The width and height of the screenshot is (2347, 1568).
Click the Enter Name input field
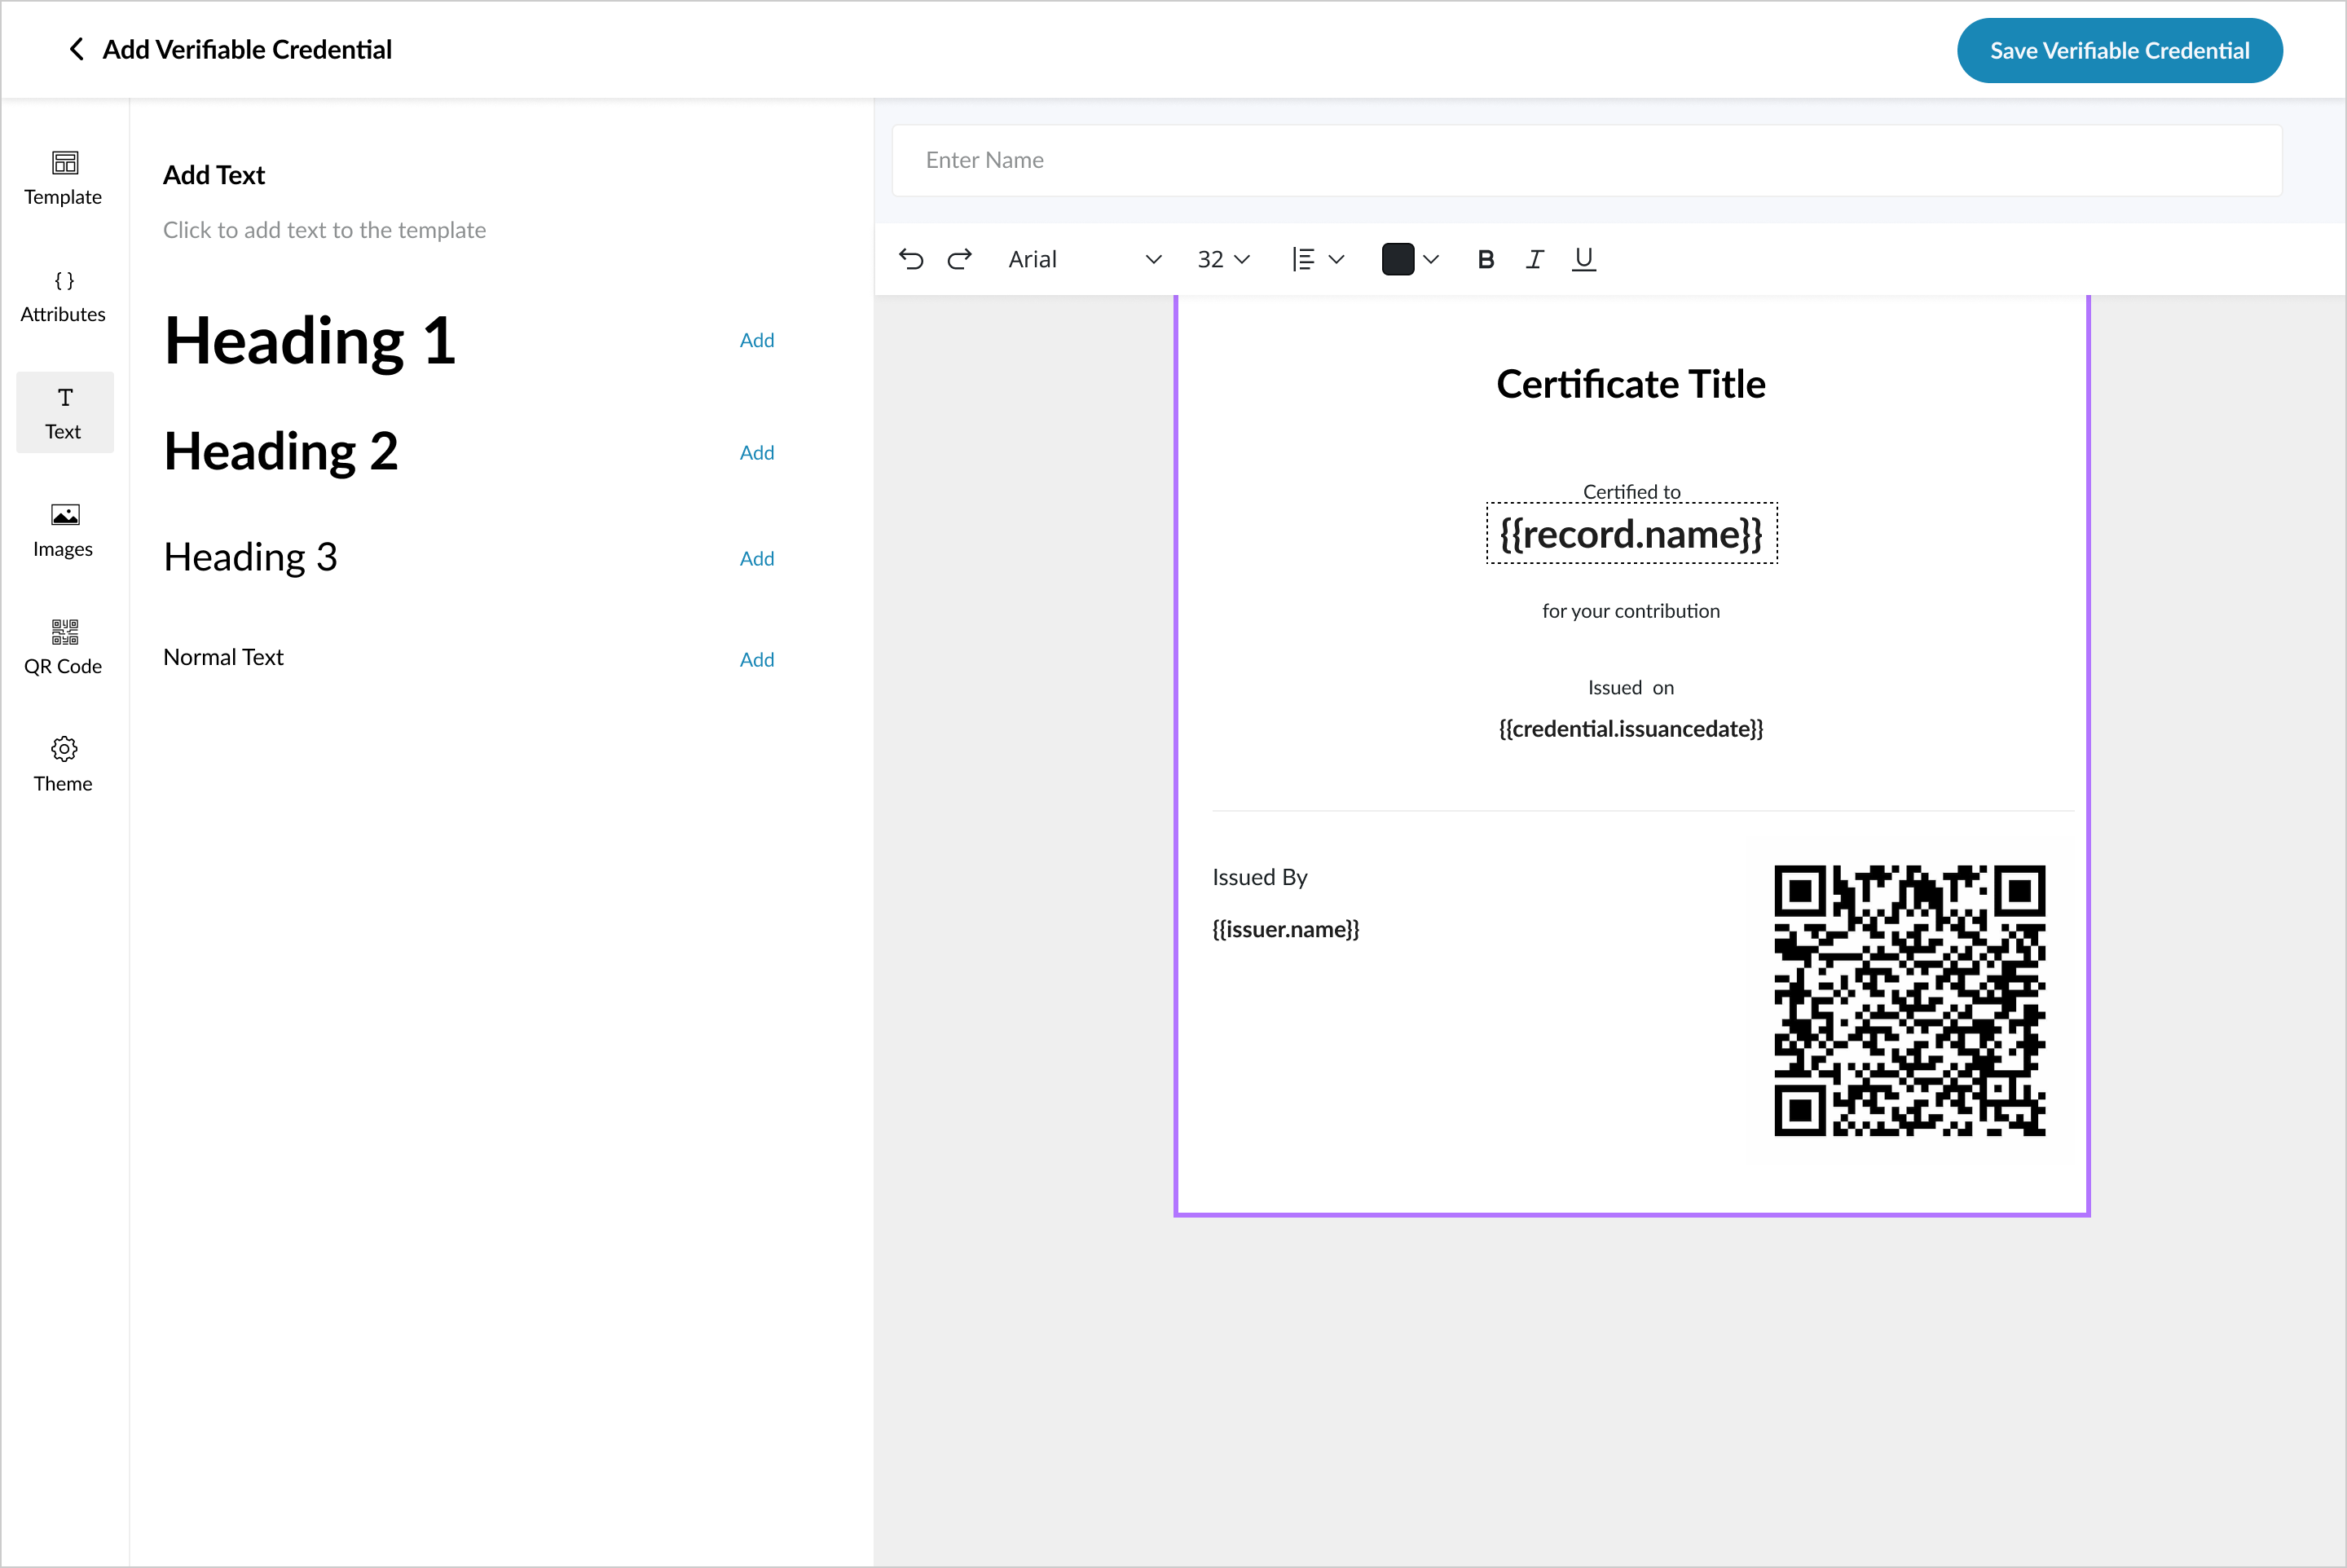point(1586,160)
